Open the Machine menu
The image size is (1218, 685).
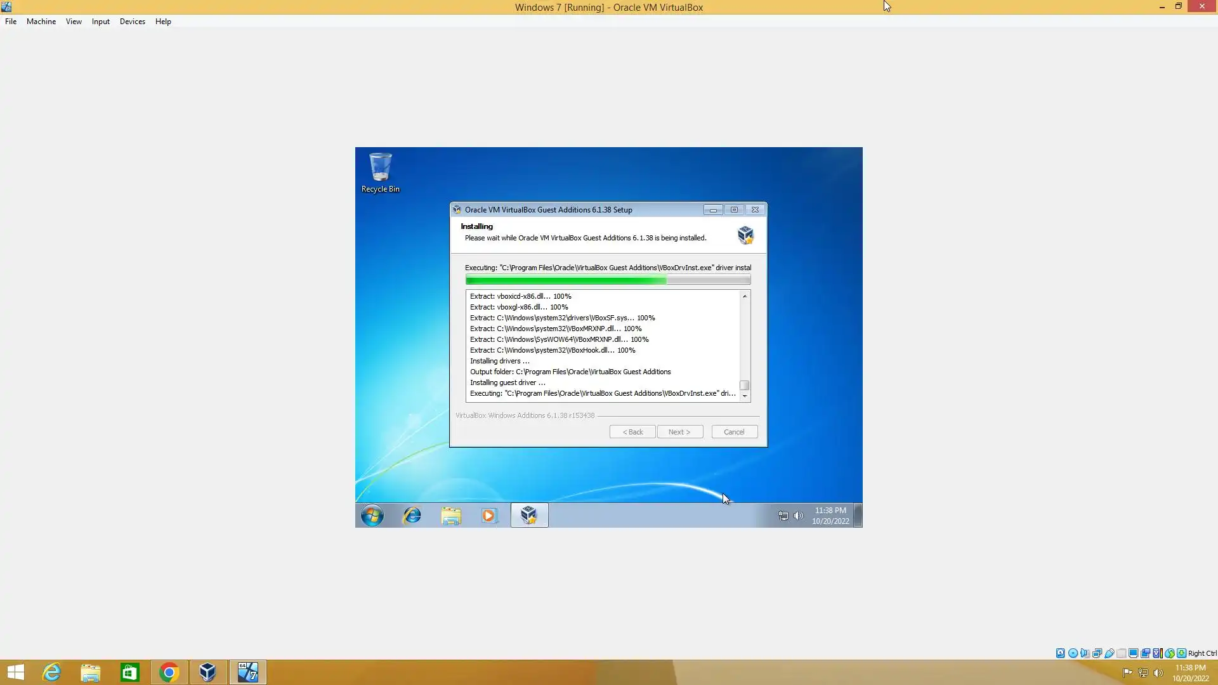[41, 22]
